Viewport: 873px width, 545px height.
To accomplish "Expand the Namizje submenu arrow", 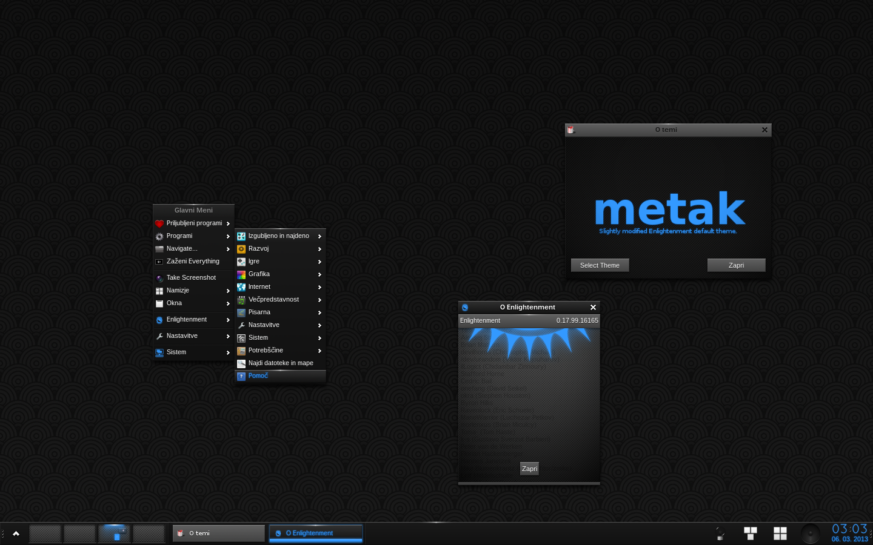I will click(x=228, y=291).
